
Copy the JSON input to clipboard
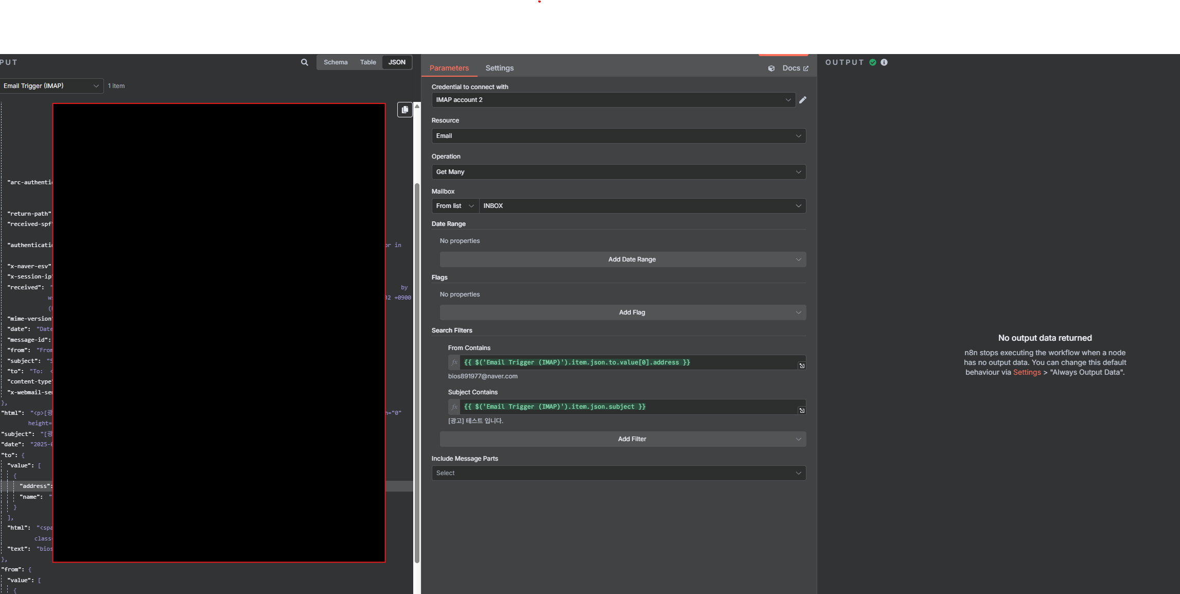coord(404,110)
